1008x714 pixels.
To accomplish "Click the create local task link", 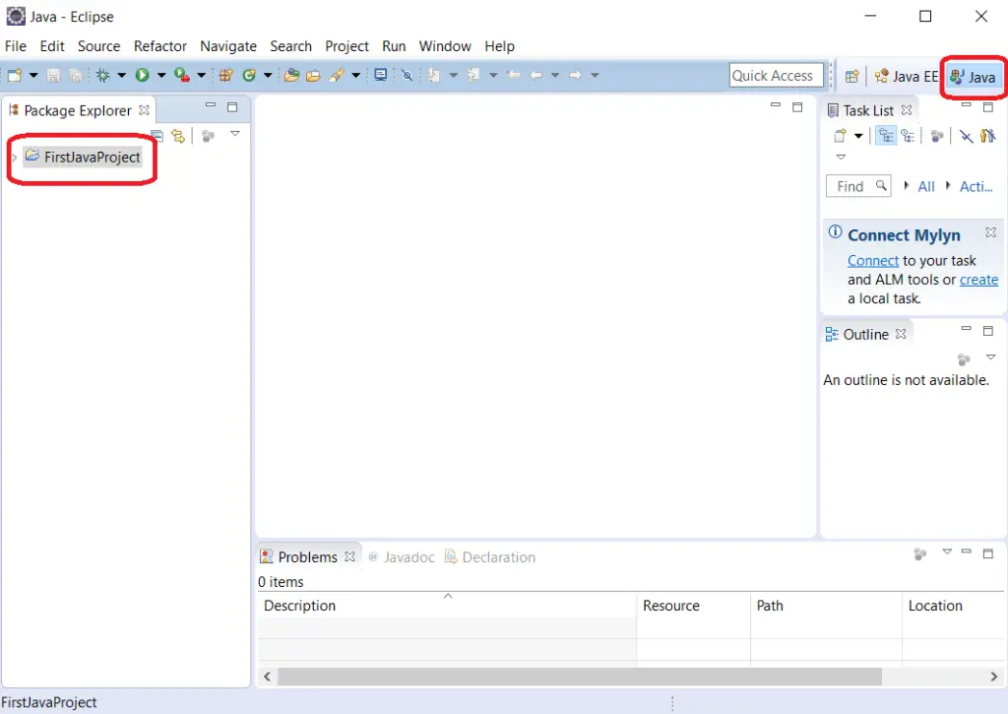I will click(978, 280).
